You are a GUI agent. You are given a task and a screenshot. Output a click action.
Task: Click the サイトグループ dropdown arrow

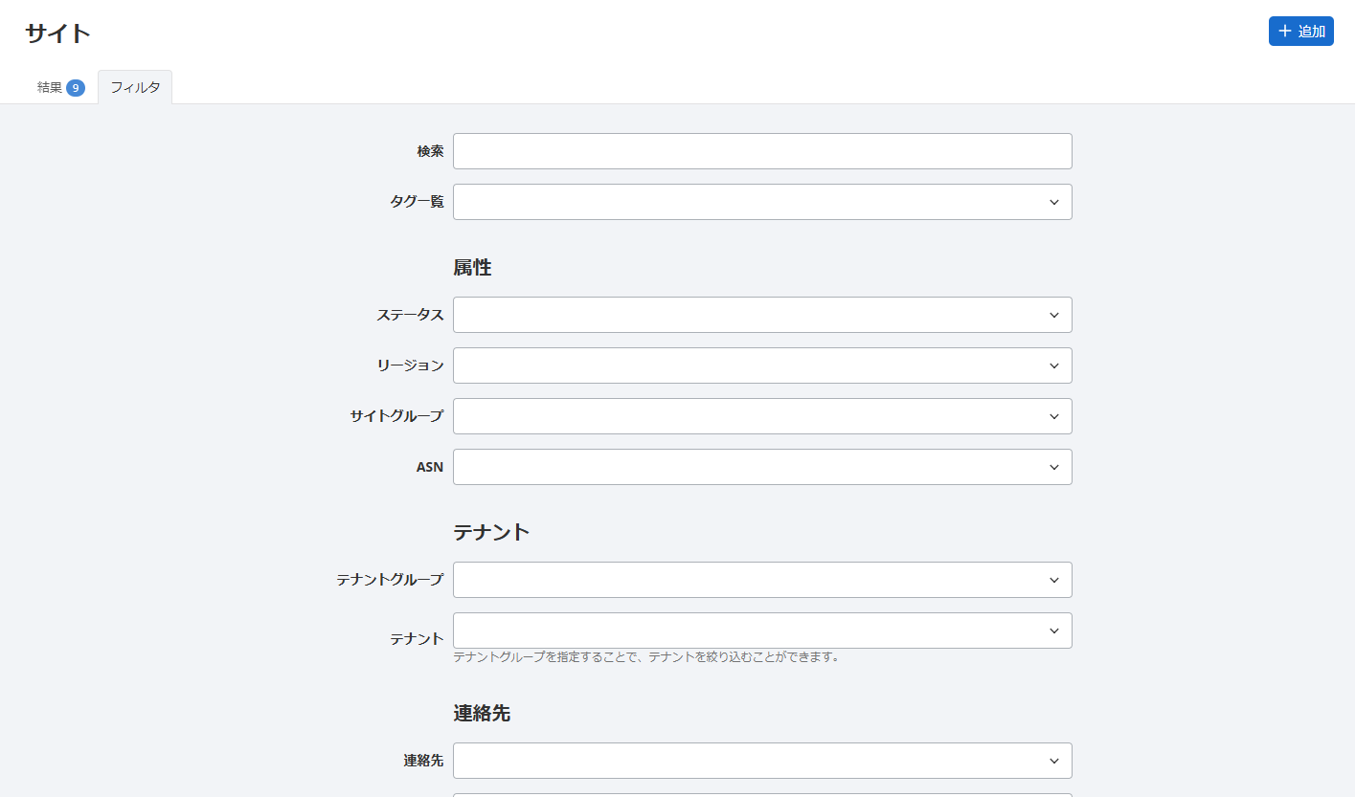click(1054, 416)
